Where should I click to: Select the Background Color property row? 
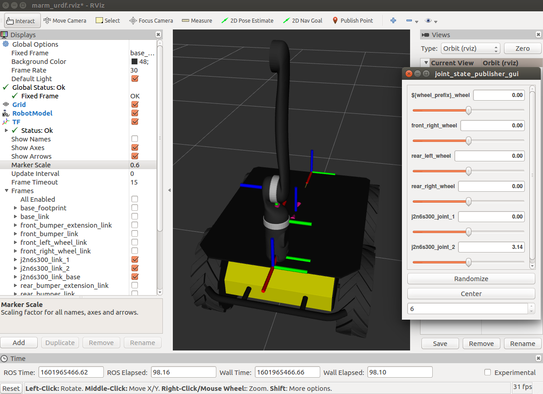point(78,62)
